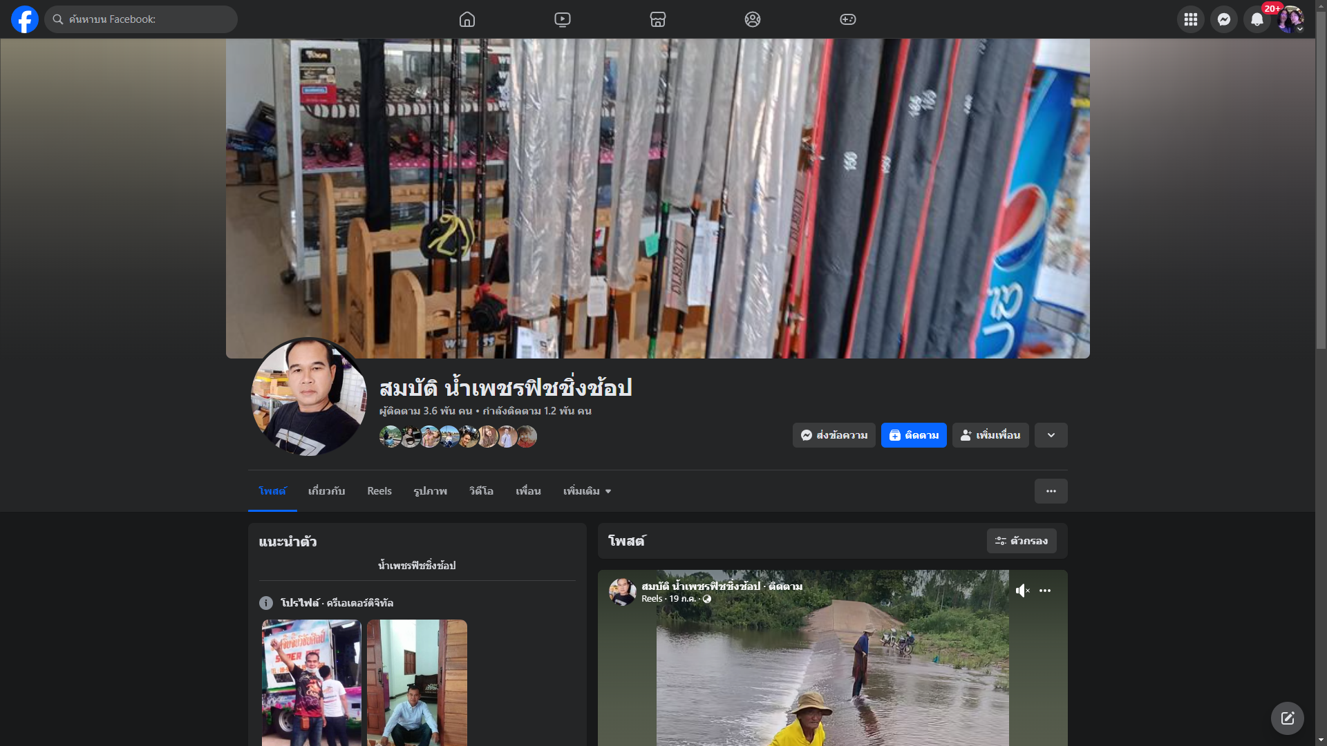Viewport: 1327px width, 746px height.
Task: Open the notifications bell
Action: (1257, 19)
